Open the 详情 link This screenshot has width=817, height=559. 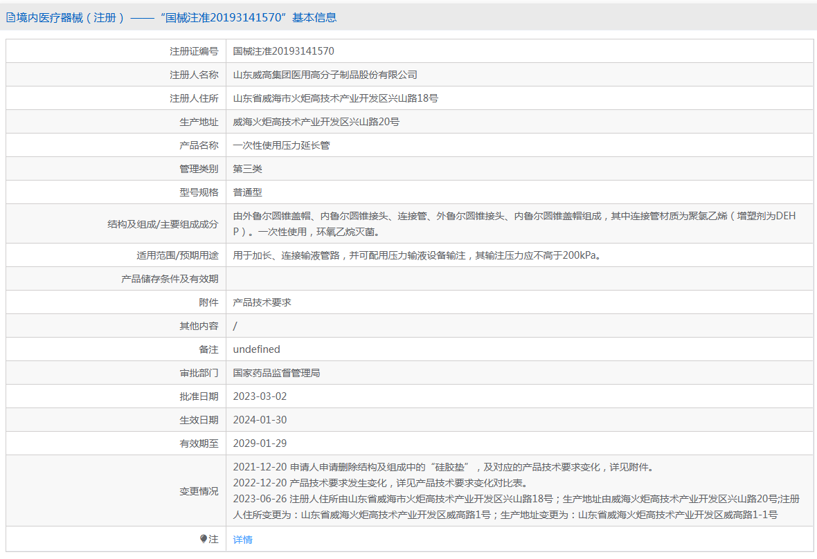click(243, 540)
